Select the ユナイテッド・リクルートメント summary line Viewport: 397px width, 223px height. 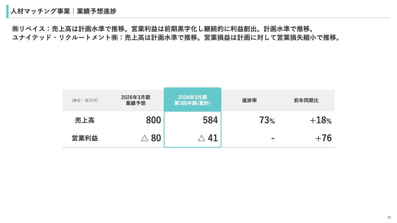tap(176, 38)
